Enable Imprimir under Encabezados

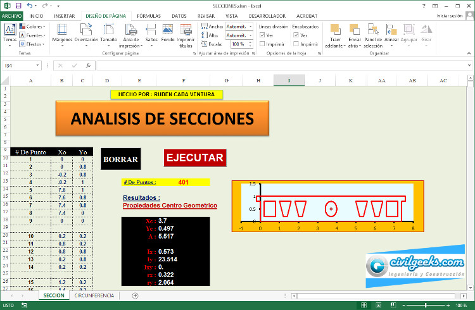point(296,44)
